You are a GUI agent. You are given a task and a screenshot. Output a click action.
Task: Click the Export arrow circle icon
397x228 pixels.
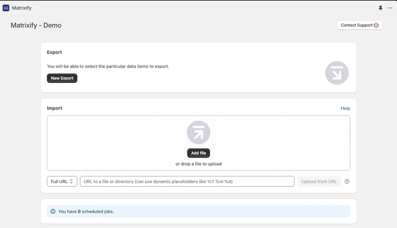point(337,73)
